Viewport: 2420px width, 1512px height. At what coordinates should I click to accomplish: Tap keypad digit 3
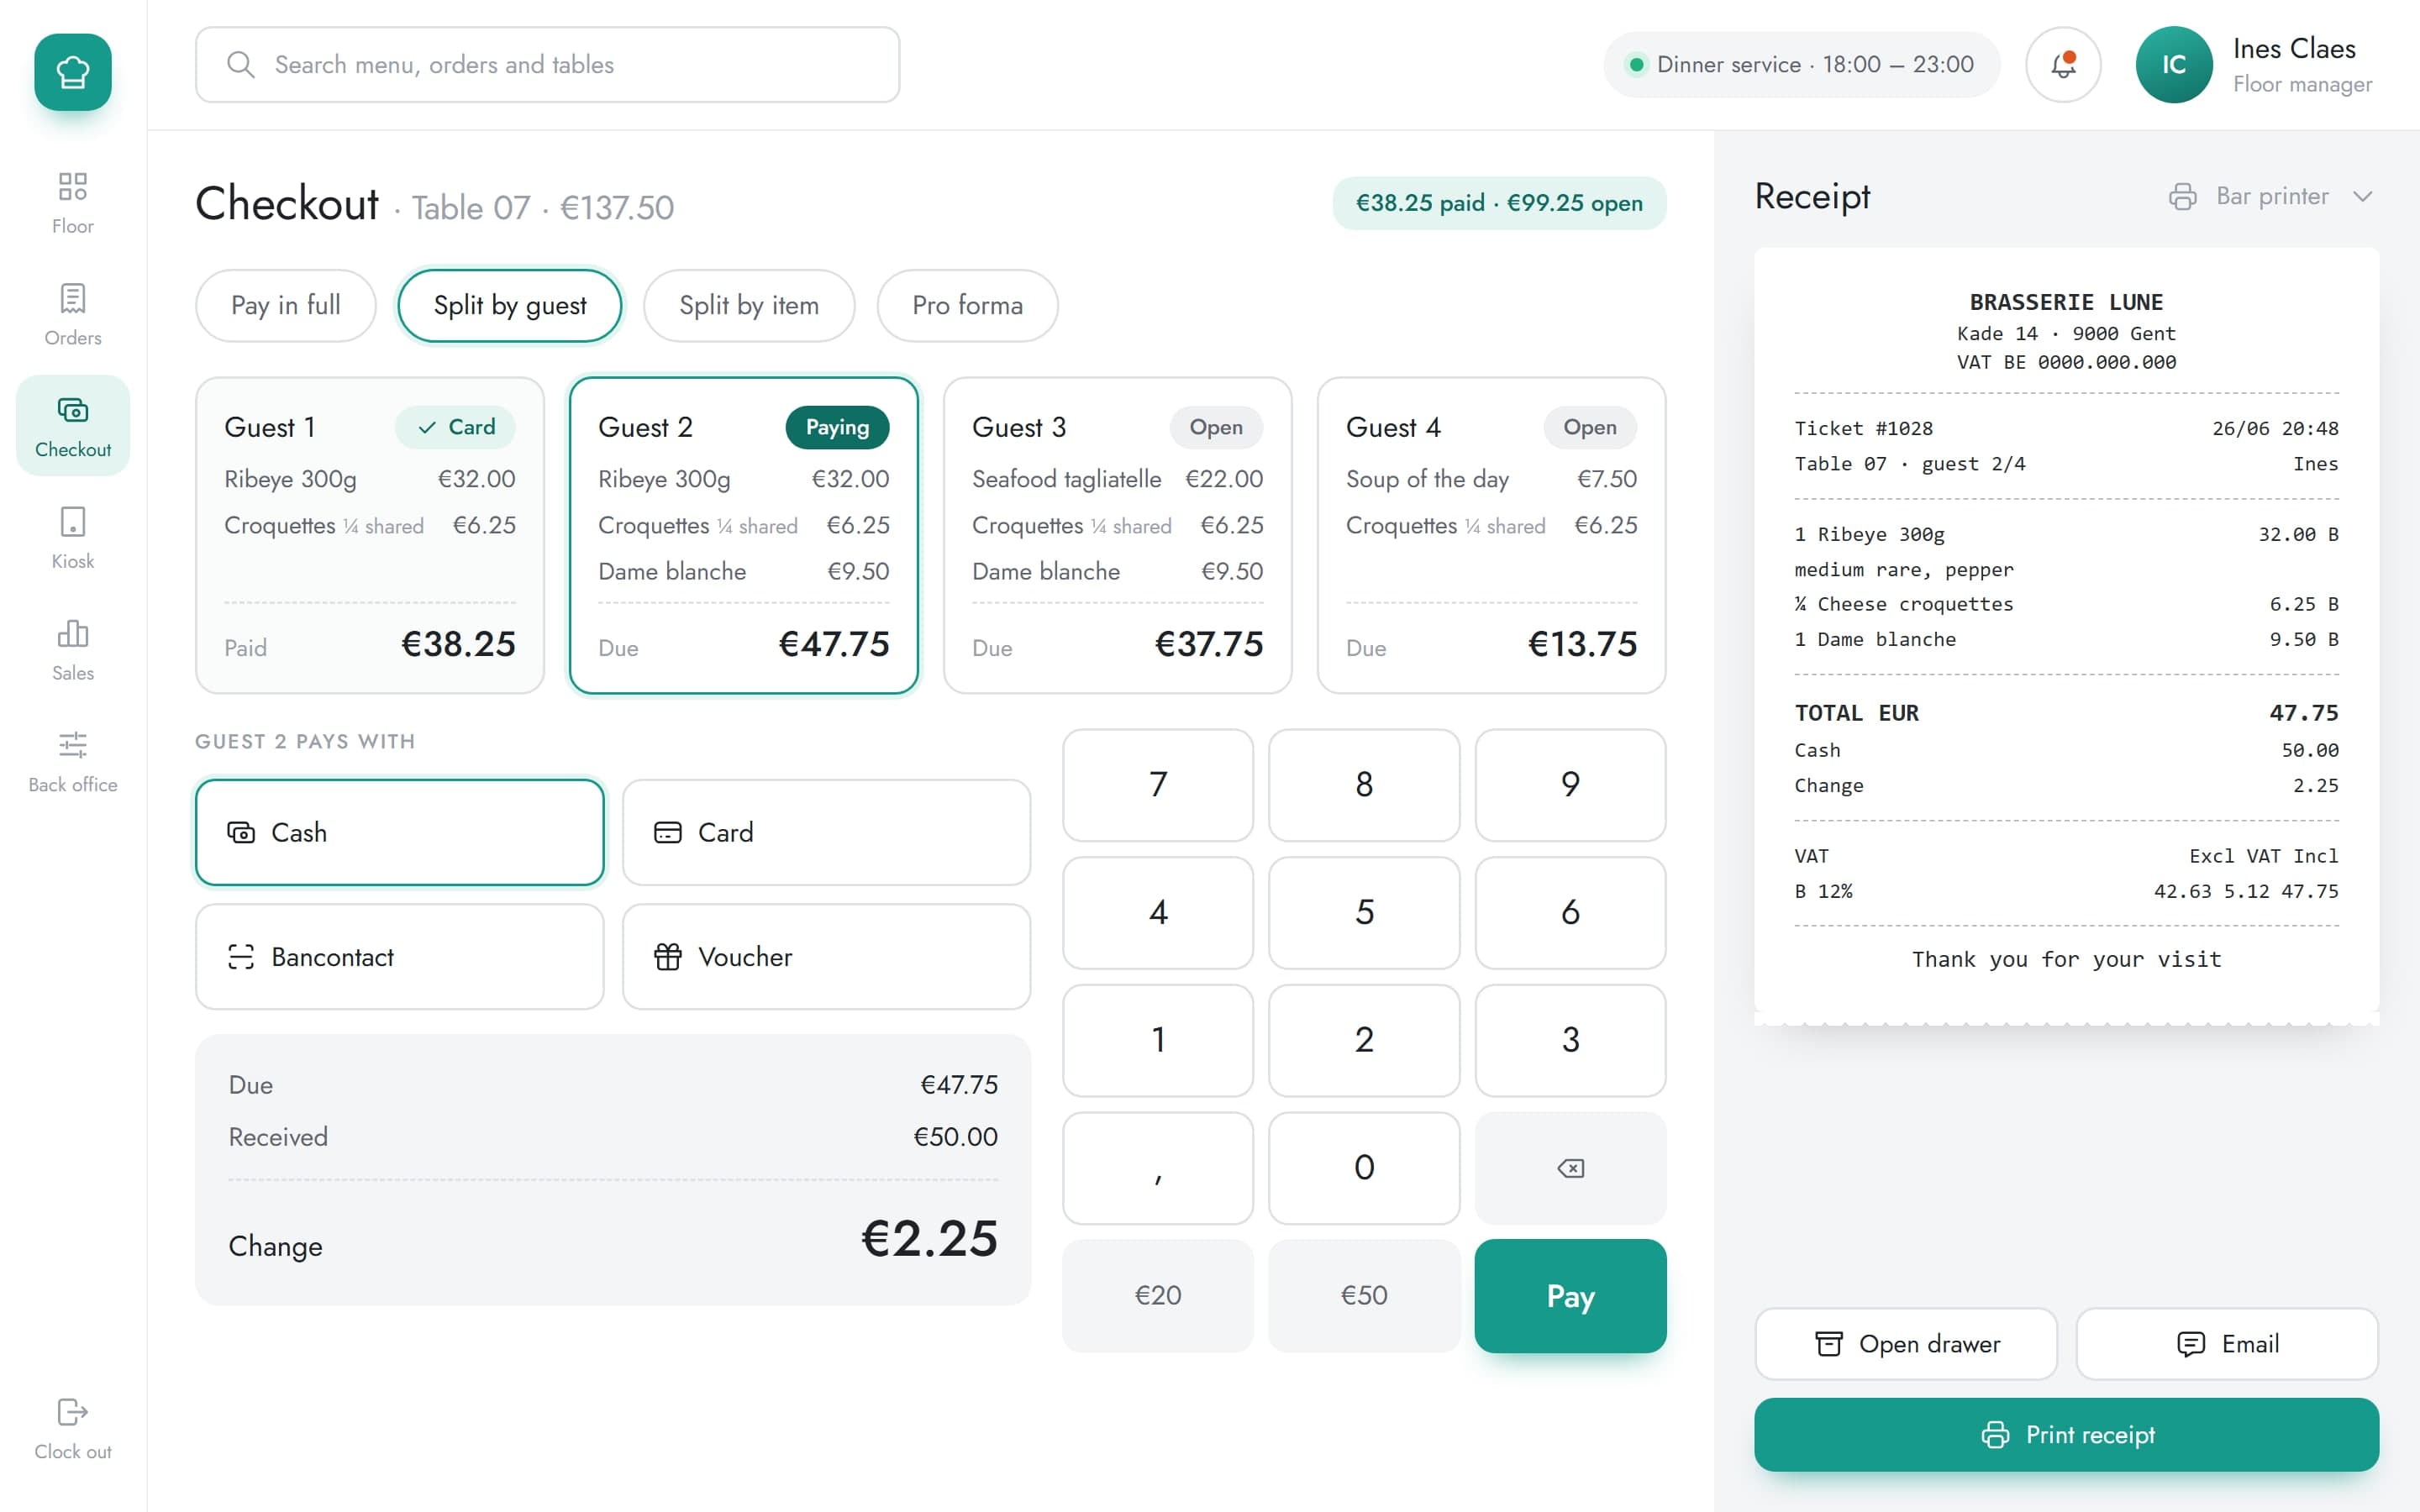point(1570,1040)
